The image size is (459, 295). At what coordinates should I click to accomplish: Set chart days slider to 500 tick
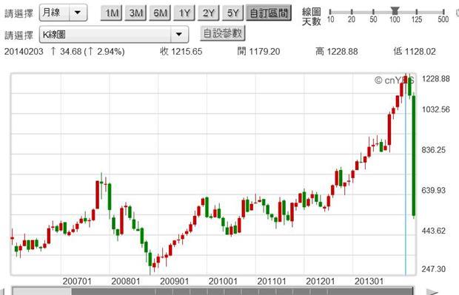443,12
